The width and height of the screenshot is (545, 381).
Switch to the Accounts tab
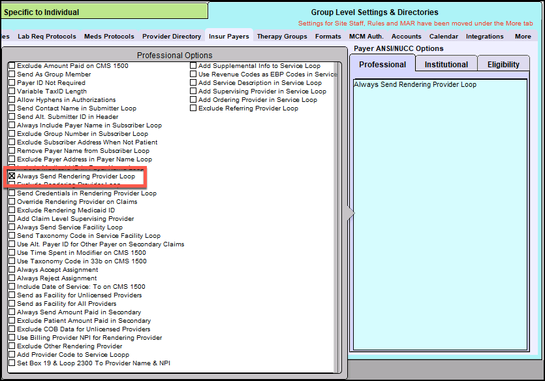click(407, 37)
